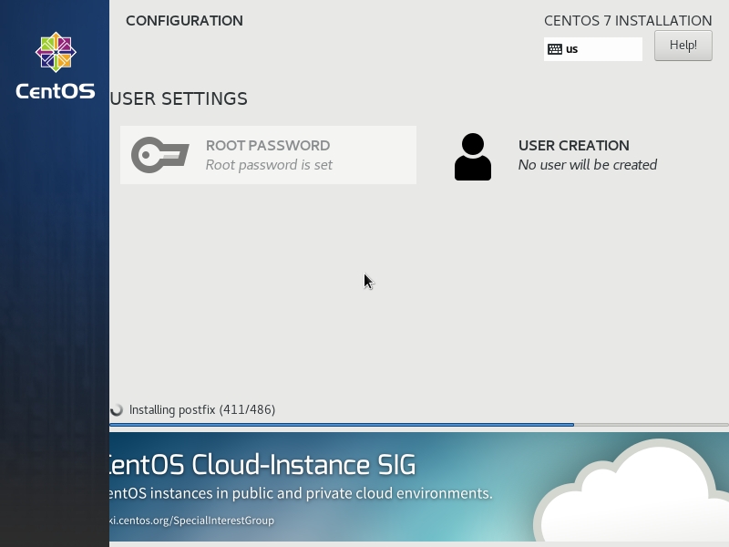This screenshot has height=547, width=729.
Task: Click the root password key icon
Action: tap(159, 155)
